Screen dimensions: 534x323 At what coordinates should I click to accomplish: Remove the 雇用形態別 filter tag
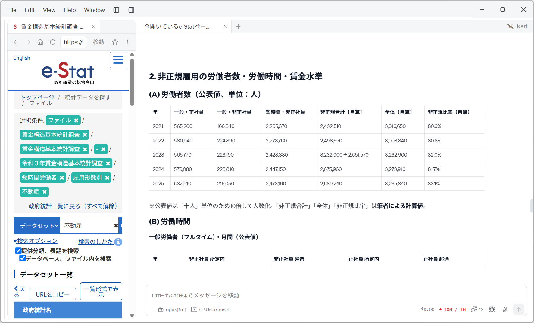107,178
